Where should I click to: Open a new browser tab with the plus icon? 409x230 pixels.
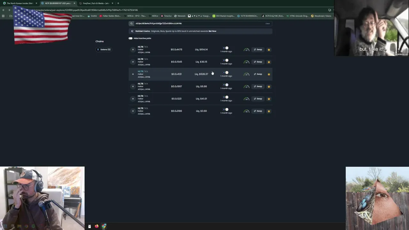click(118, 3)
